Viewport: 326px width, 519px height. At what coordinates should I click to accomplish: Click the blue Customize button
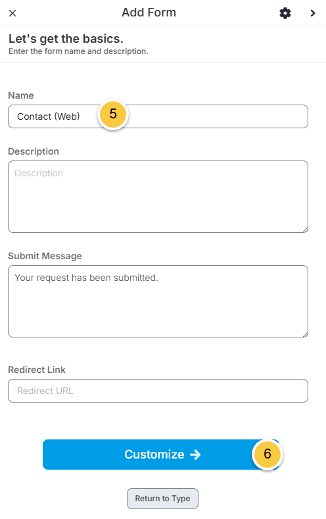tap(161, 455)
